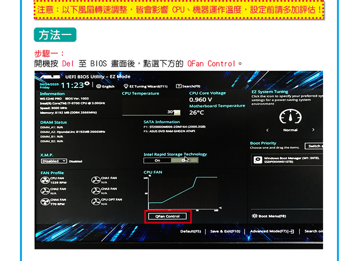Click the Search(F9) question mark icon
359x261 pixels.
(x=178, y=86)
